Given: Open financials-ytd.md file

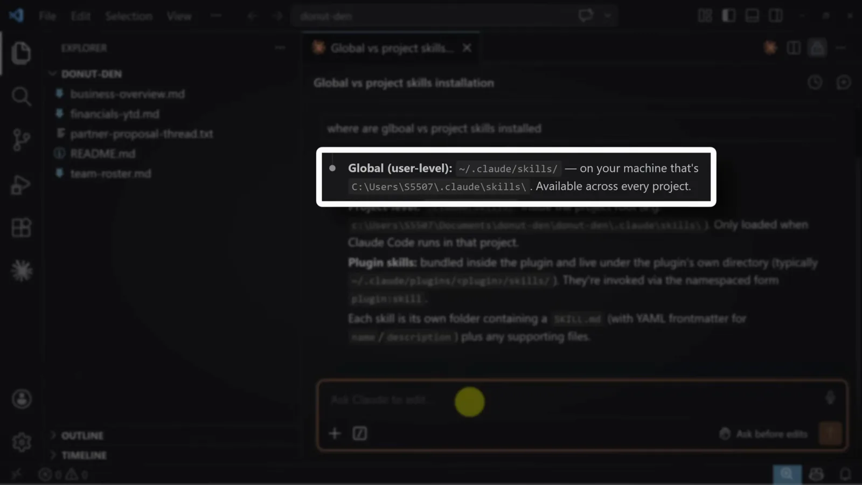Looking at the screenshot, I should click(114, 114).
